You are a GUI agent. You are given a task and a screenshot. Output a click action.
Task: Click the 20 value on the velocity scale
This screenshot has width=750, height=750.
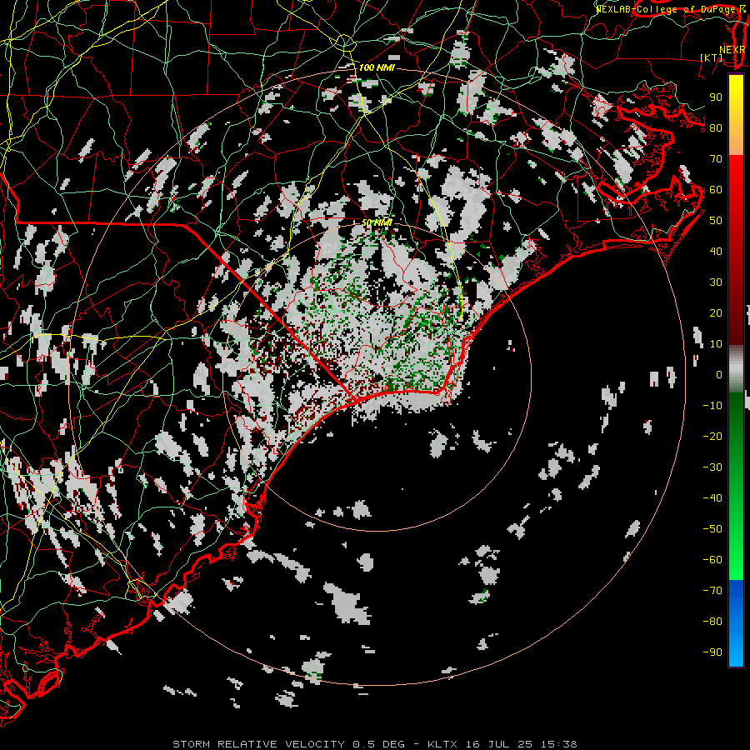coord(716,312)
